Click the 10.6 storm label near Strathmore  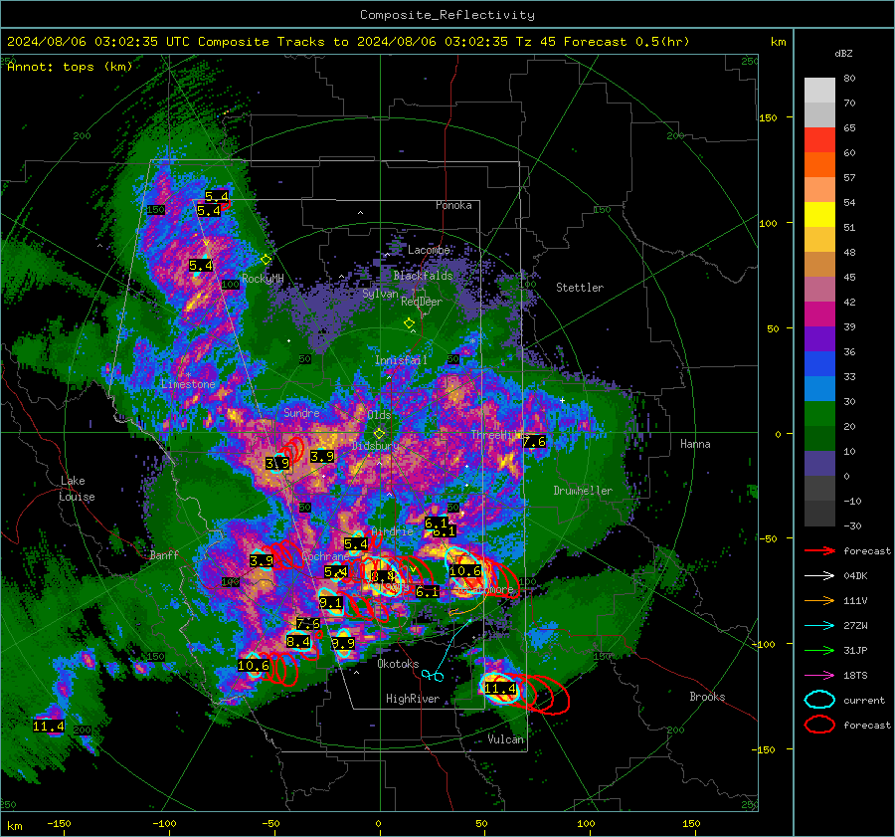(465, 570)
